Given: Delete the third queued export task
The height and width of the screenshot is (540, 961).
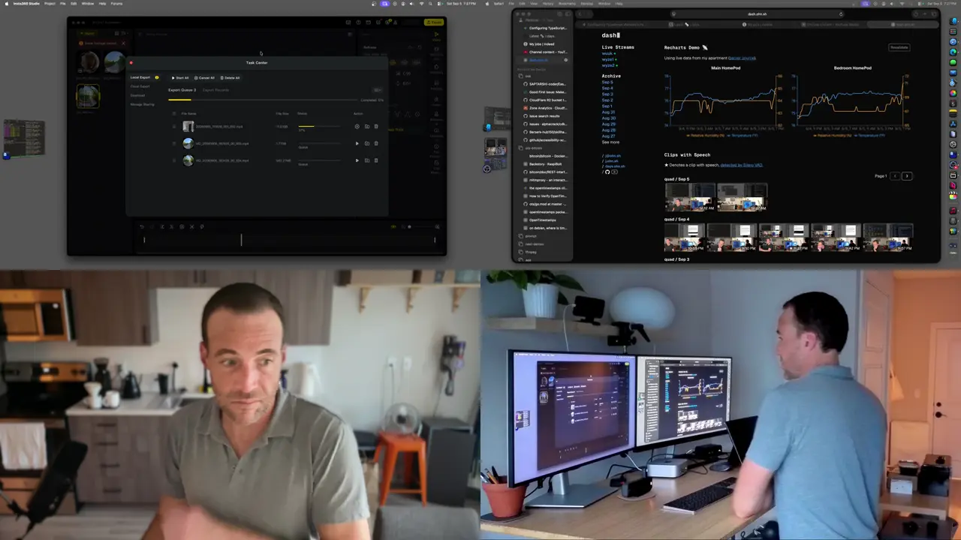Looking at the screenshot, I should click(x=376, y=160).
